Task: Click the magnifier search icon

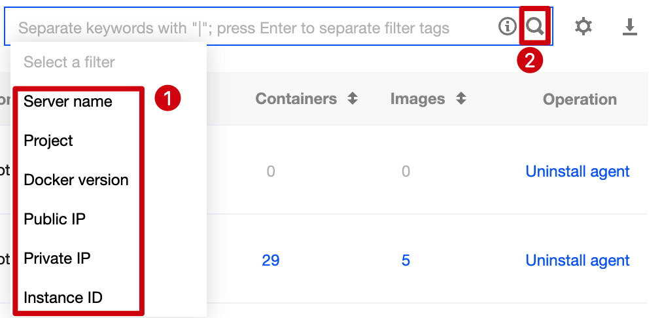Action: 535,27
